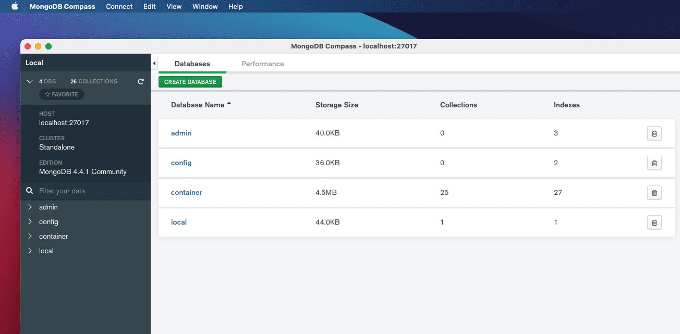Viewport: 680px width, 334px height.
Task: Expand the admin database tree item
Action: click(x=31, y=207)
